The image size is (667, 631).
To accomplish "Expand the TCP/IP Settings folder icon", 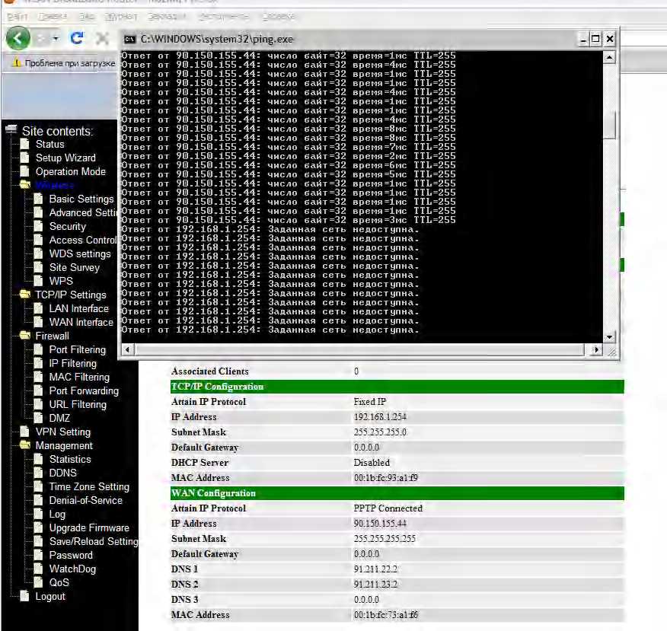I will [x=25, y=295].
